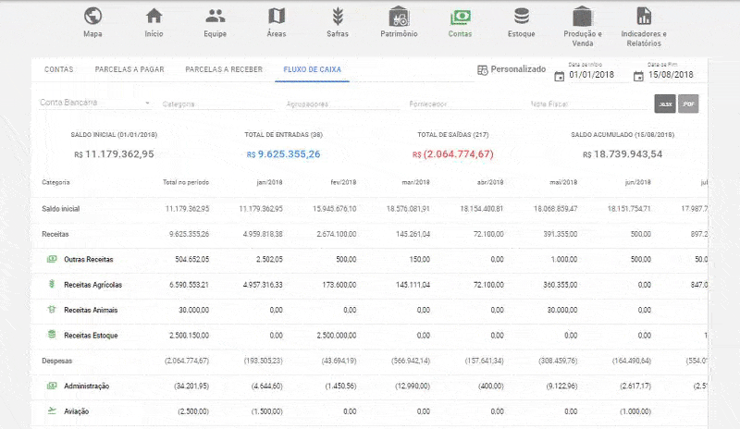Image resolution: width=740 pixels, height=429 pixels.
Task: Open the Patrimônio tractor icon
Action: point(399,17)
